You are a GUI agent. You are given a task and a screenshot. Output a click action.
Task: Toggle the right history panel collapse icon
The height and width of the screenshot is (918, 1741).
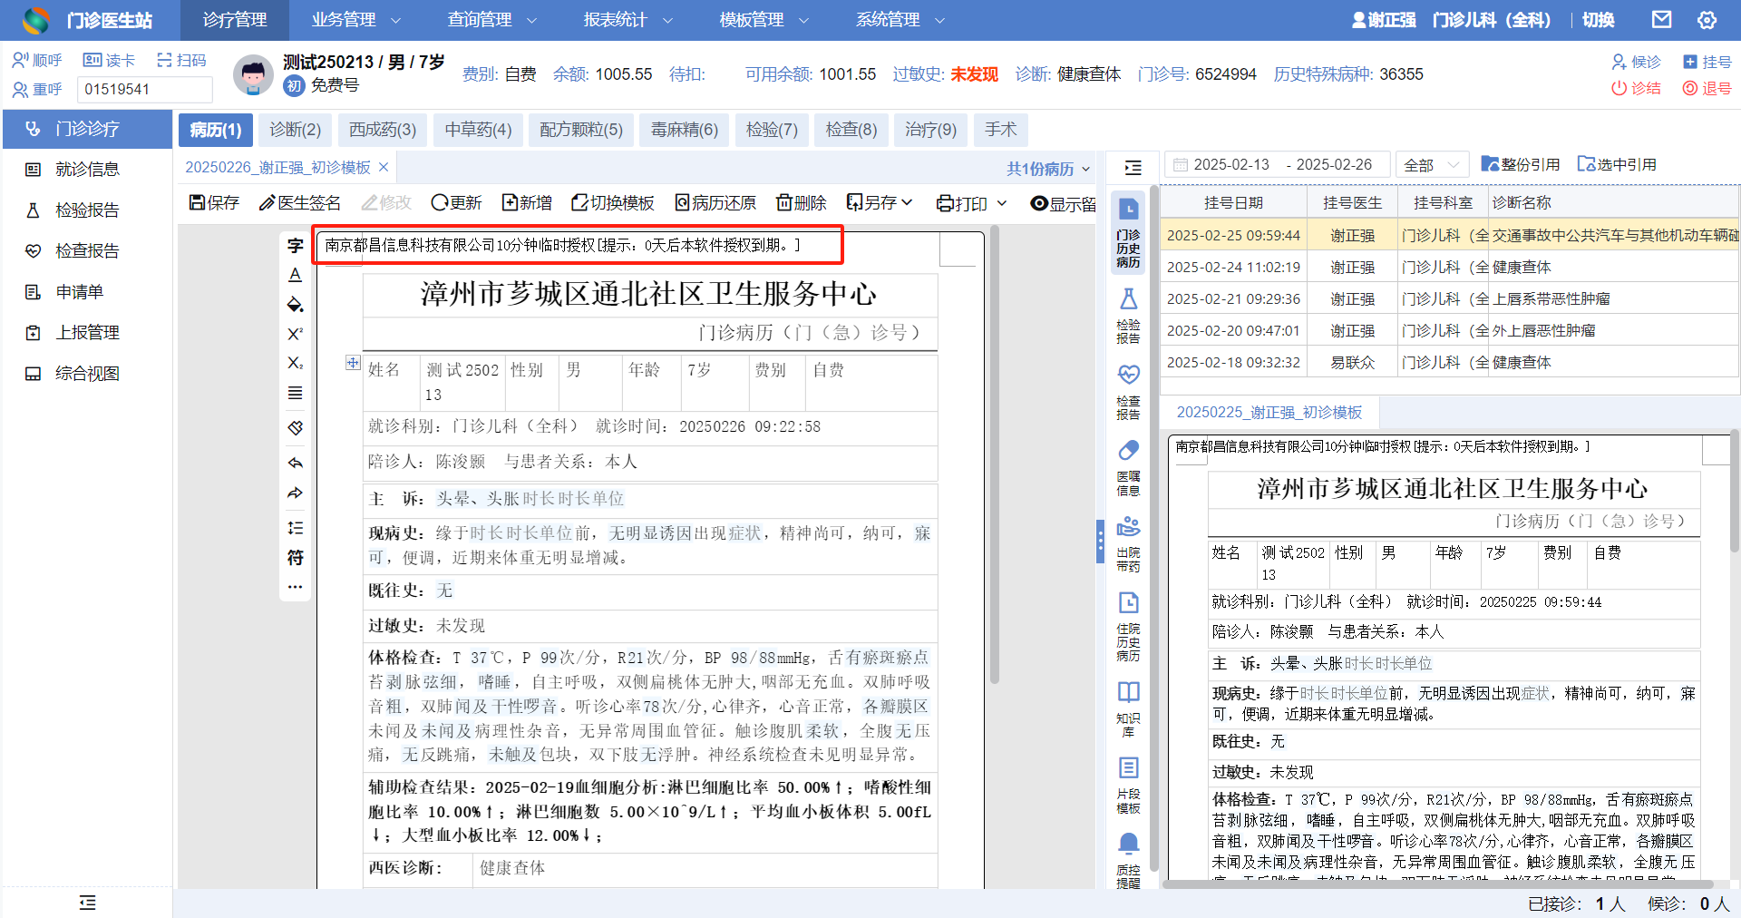1133,168
